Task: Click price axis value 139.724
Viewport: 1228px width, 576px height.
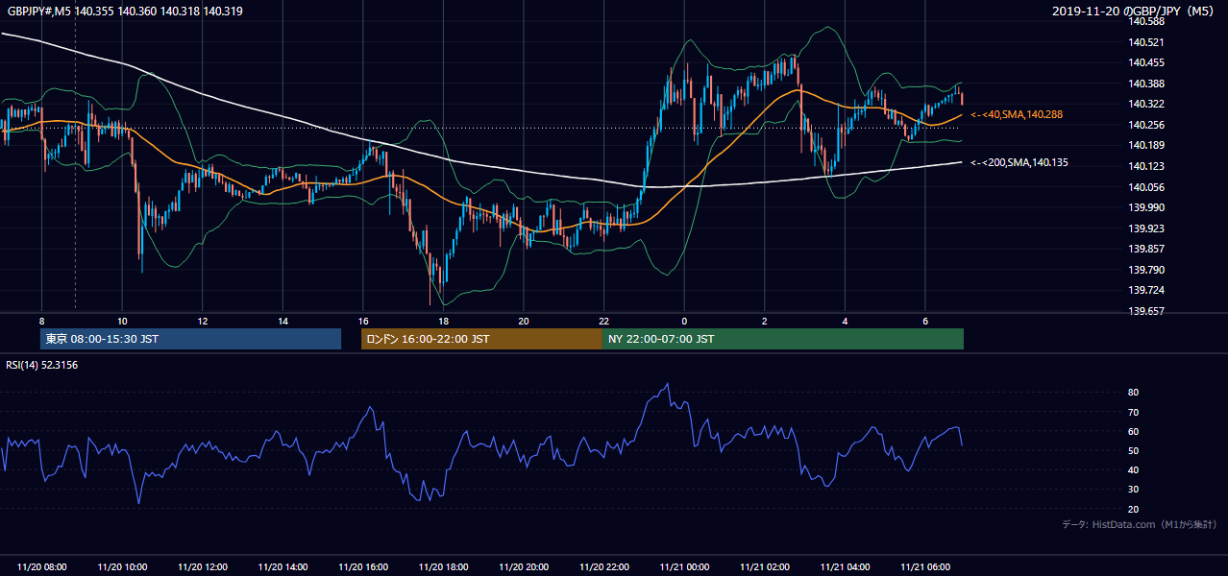Action: pyautogui.click(x=1147, y=290)
